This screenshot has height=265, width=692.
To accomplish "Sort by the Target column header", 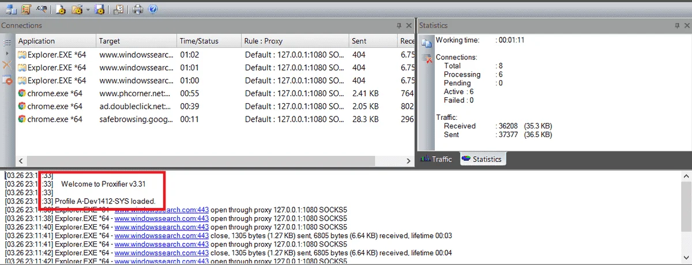I will pyautogui.click(x=137, y=41).
